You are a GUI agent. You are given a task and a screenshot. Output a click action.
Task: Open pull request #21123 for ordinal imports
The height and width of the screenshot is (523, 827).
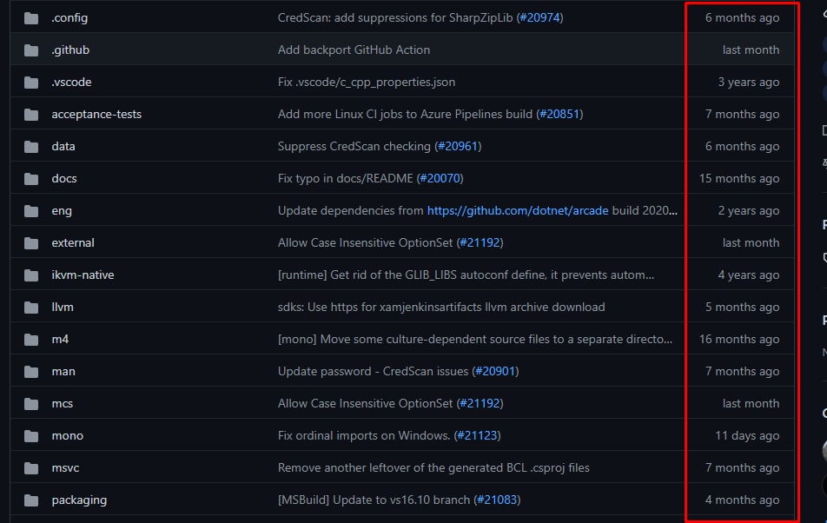click(477, 436)
